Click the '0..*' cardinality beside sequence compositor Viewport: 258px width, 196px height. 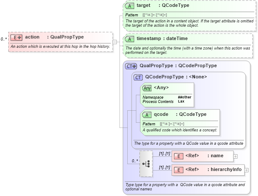pyautogui.click(x=135, y=161)
